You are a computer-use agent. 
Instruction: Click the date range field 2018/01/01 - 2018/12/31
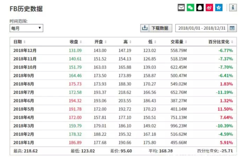(202, 28)
